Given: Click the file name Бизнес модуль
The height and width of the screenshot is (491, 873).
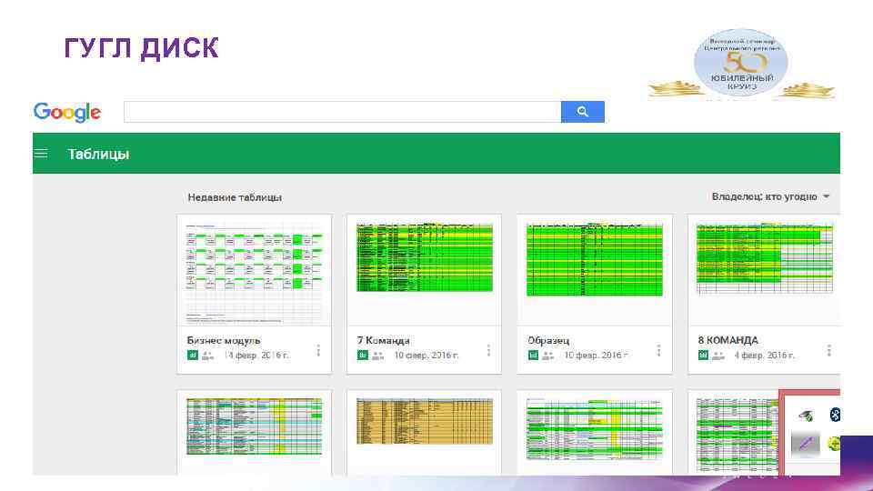Looking at the screenshot, I should coord(224,340).
